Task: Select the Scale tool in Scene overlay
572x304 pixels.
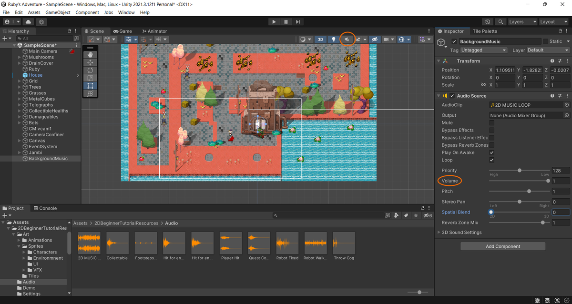Action: (x=90, y=78)
